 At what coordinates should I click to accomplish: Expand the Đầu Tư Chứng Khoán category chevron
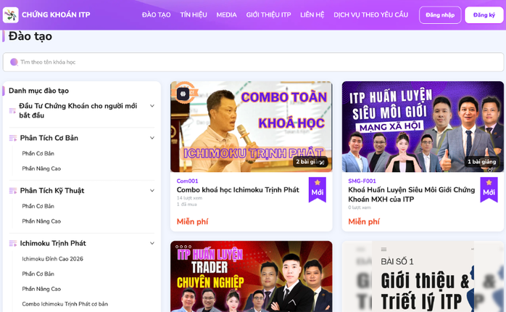[152, 106]
